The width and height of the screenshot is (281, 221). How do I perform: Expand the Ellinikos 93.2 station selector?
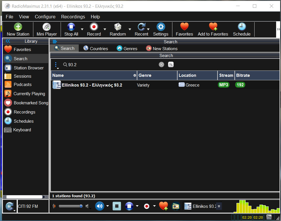219,206
